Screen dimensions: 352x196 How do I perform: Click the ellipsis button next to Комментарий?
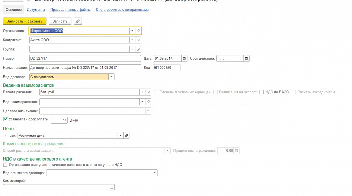(x=112, y=187)
